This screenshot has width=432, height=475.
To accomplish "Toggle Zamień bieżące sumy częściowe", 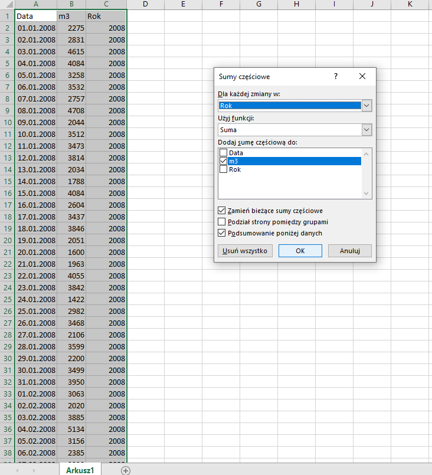I will click(222, 211).
